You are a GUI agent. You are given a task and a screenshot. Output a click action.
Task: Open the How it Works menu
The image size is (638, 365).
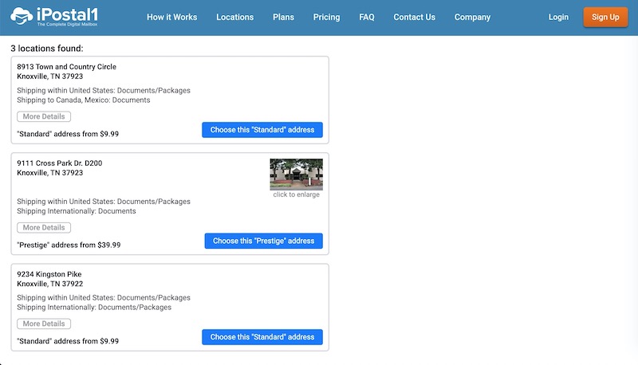click(171, 17)
